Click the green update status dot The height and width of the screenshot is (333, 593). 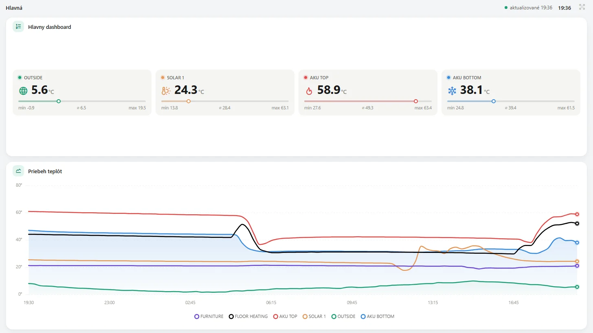506,8
